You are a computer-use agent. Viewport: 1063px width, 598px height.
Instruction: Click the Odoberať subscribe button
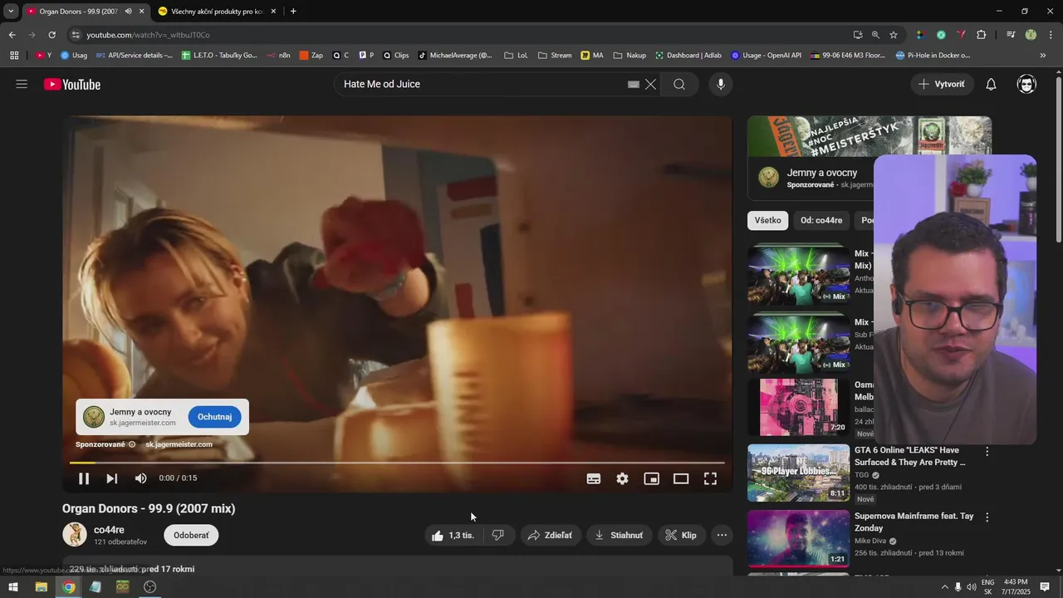[x=191, y=535]
